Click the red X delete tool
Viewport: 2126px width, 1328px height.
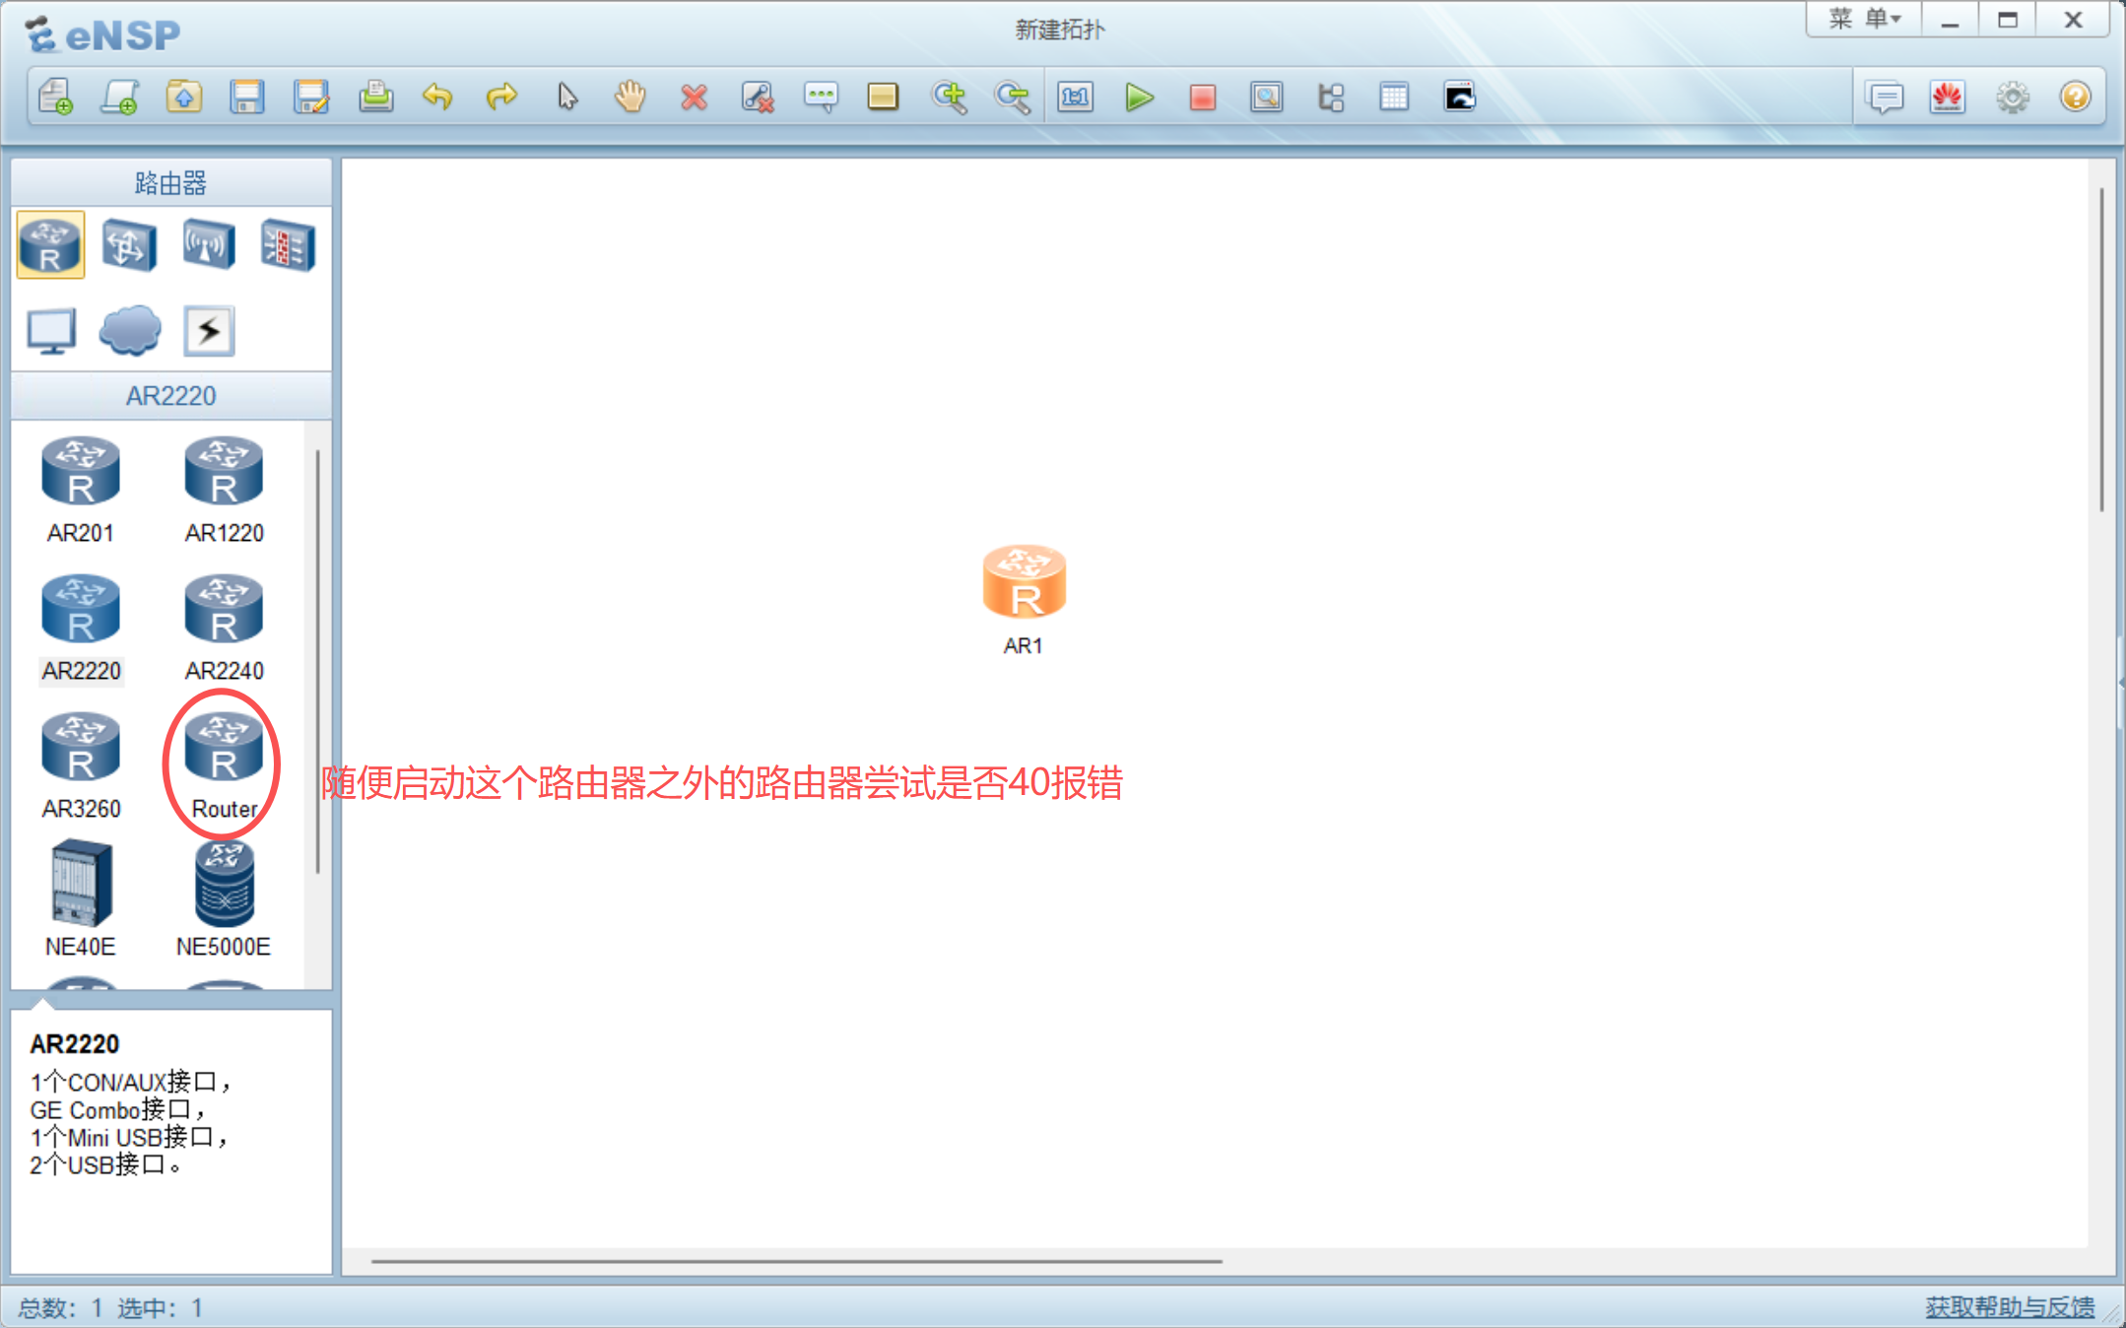(x=694, y=97)
